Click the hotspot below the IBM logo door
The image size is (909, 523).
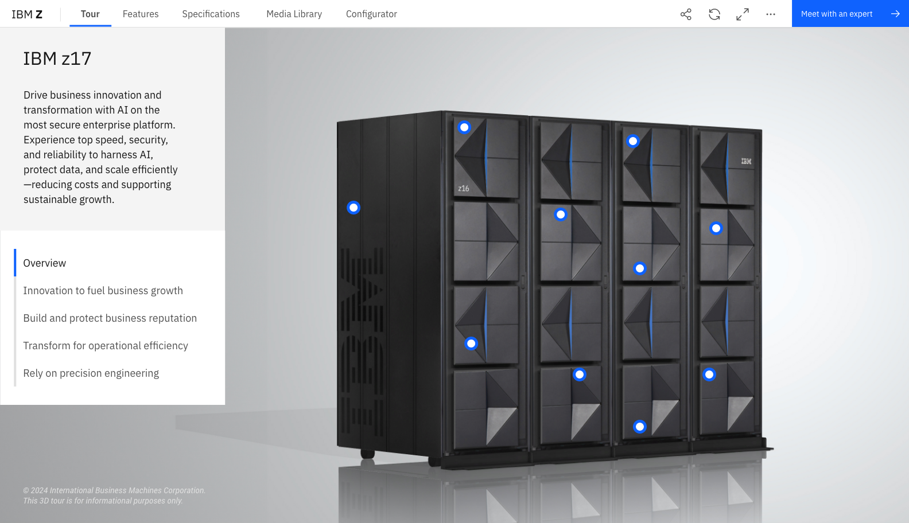pyautogui.click(x=716, y=228)
